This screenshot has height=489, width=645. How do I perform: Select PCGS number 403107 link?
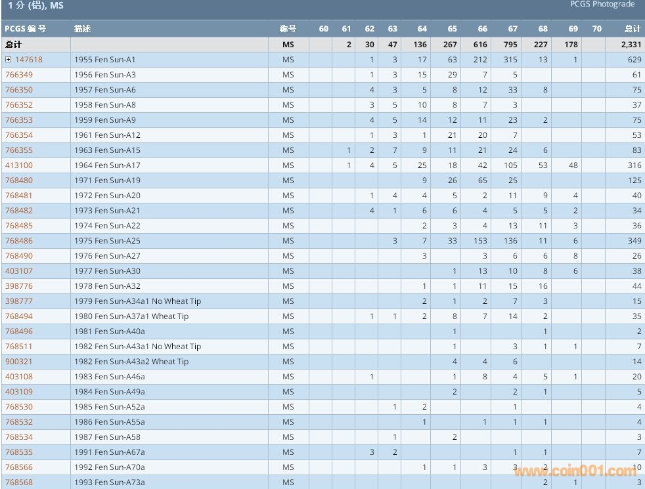point(19,271)
